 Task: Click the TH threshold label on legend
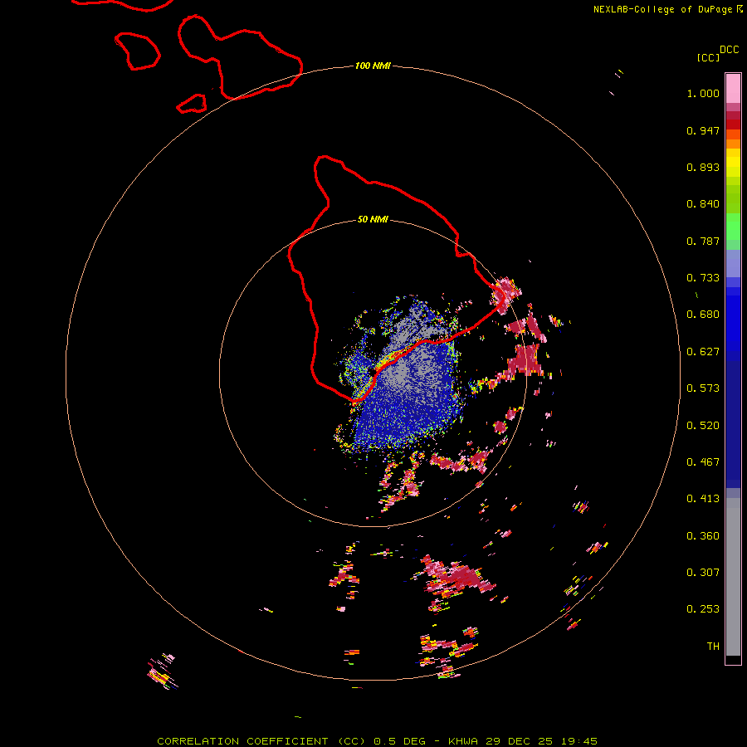coord(713,647)
